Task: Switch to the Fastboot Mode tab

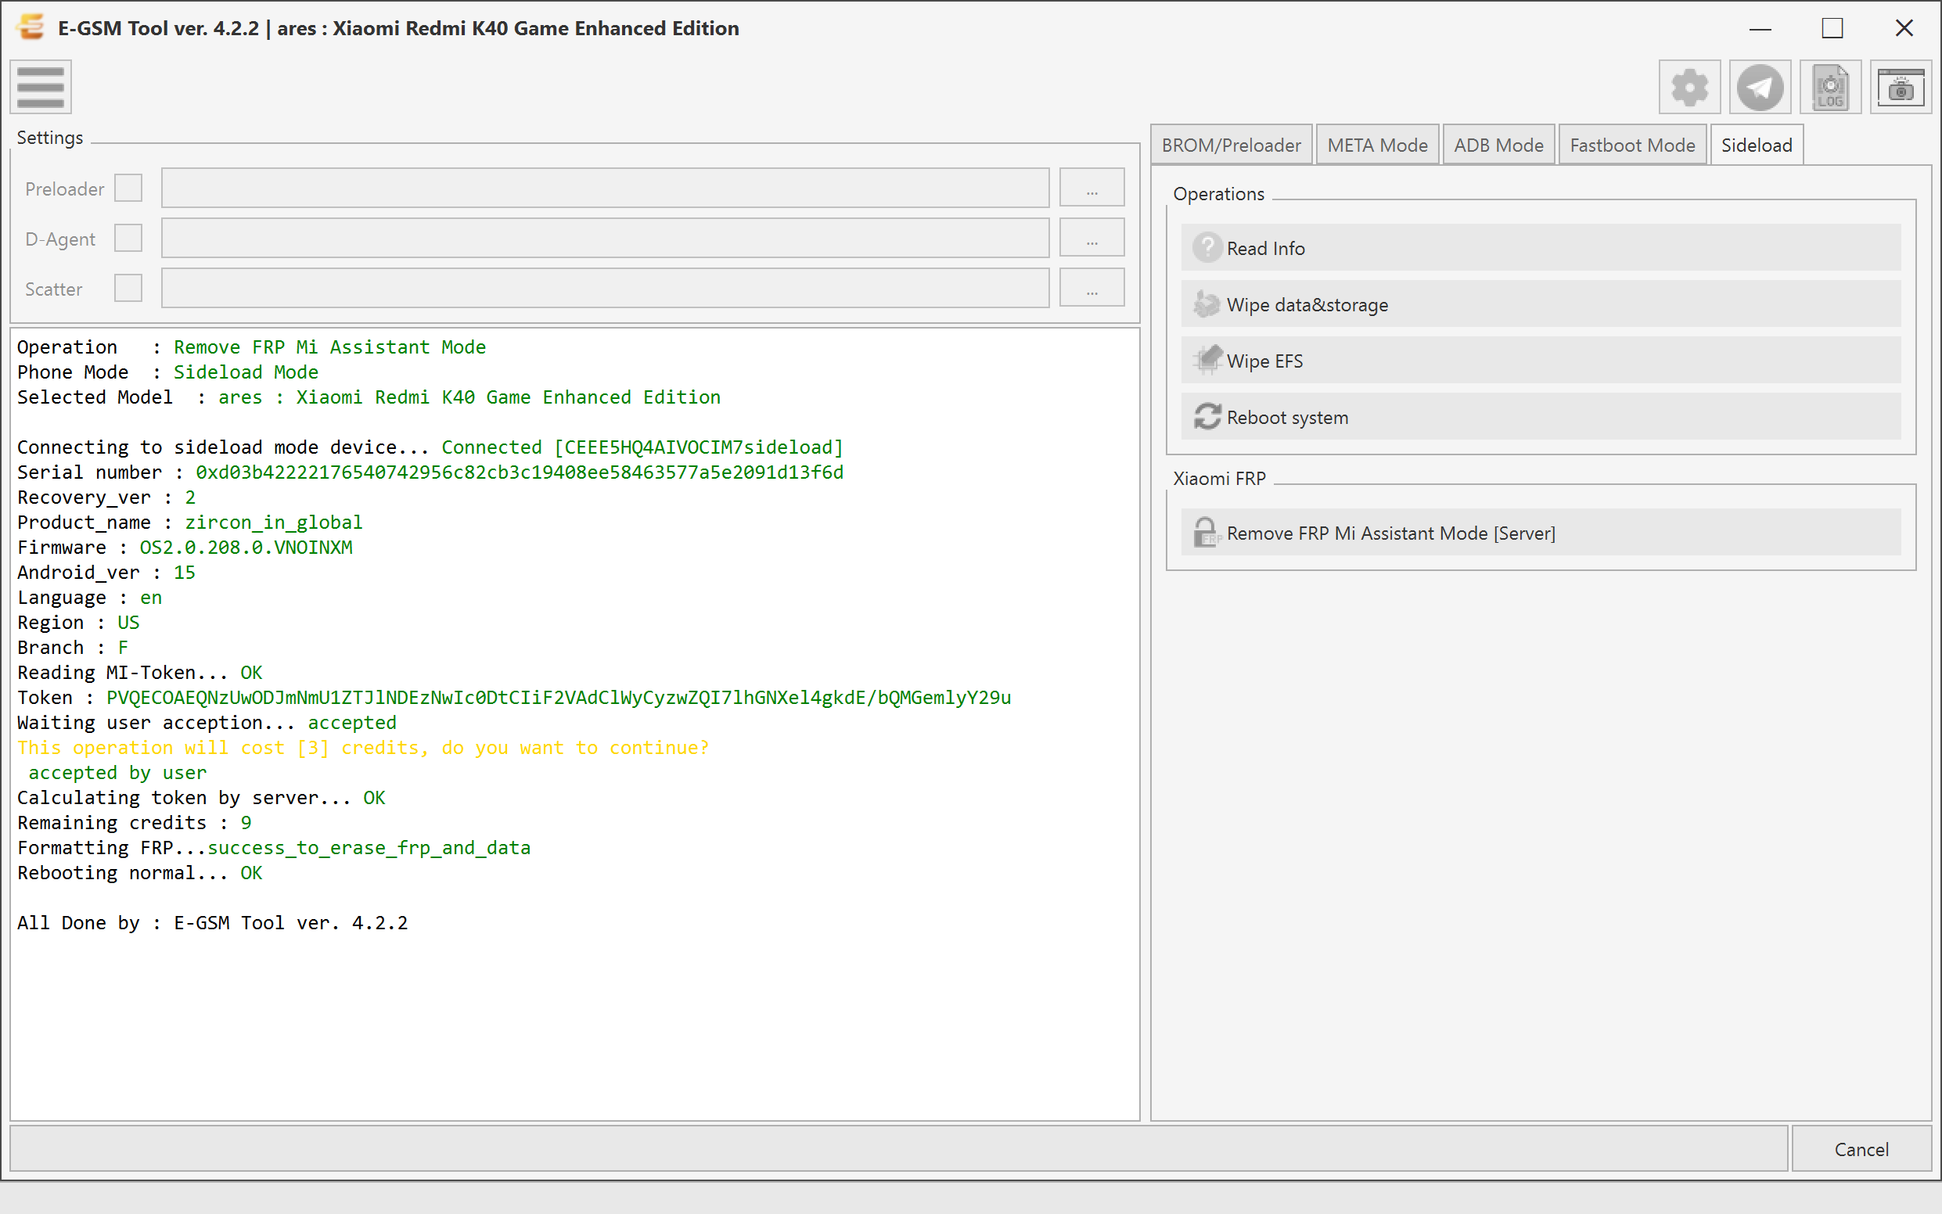Action: (x=1632, y=145)
